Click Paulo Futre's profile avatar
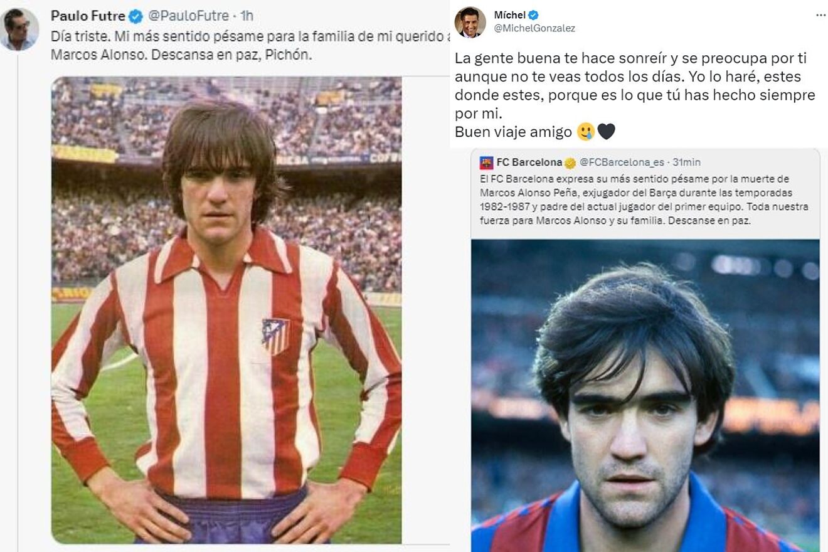Viewport: 828px width, 552px height. [19, 29]
